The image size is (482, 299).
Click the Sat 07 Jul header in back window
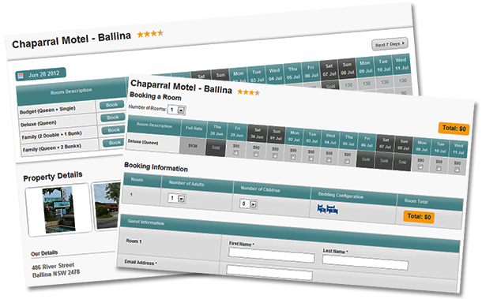tap(329, 70)
